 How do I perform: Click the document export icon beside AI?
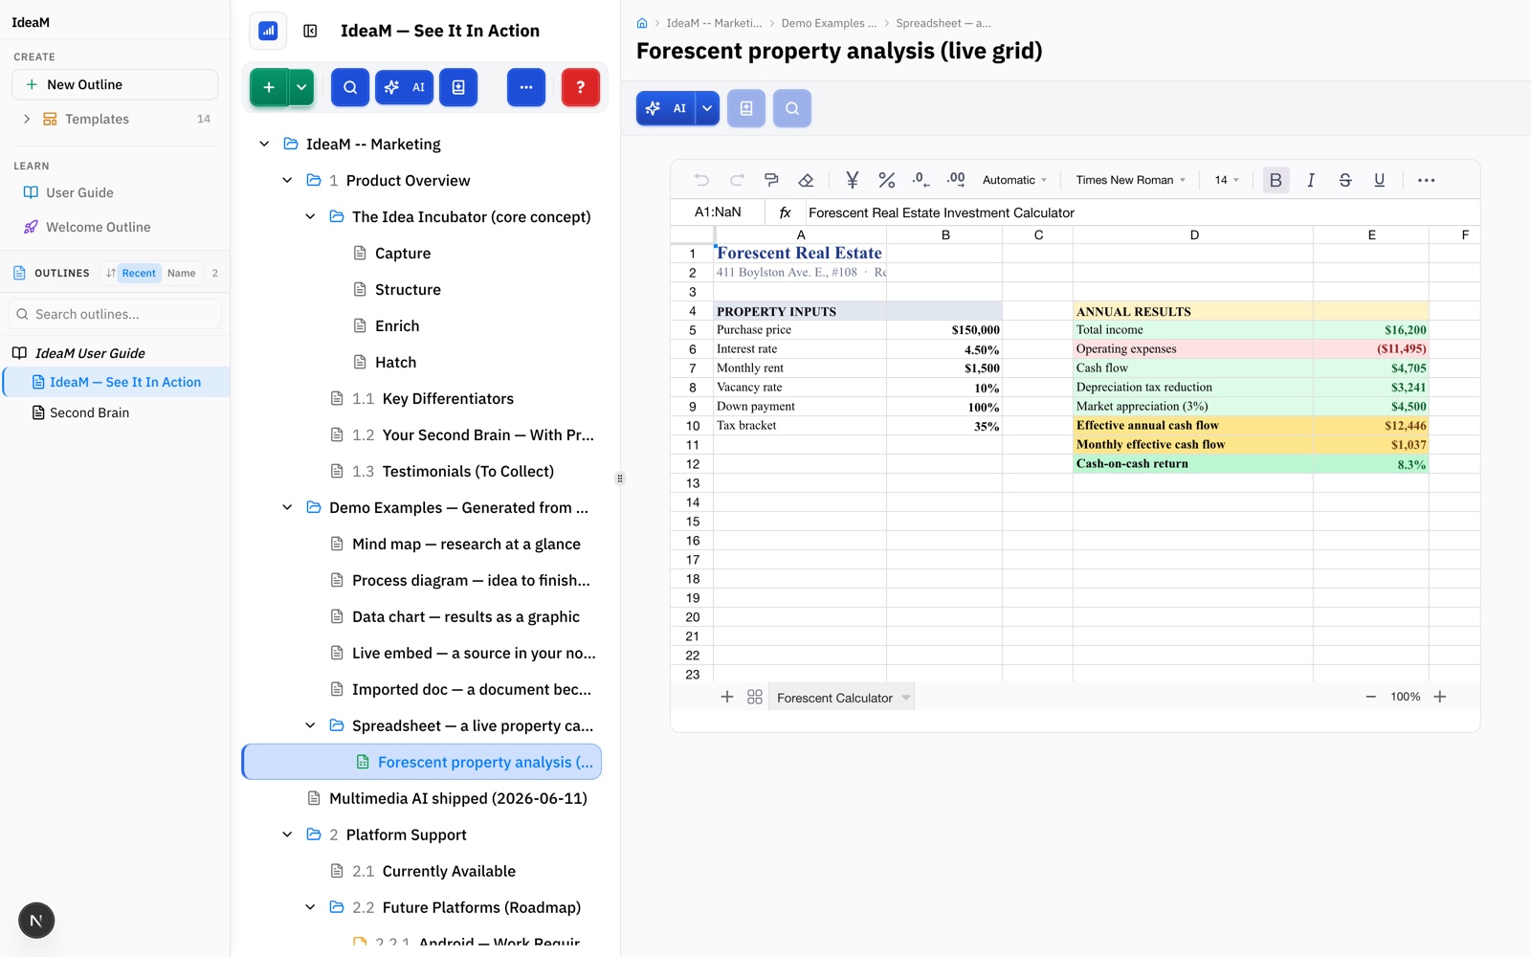[x=746, y=108]
